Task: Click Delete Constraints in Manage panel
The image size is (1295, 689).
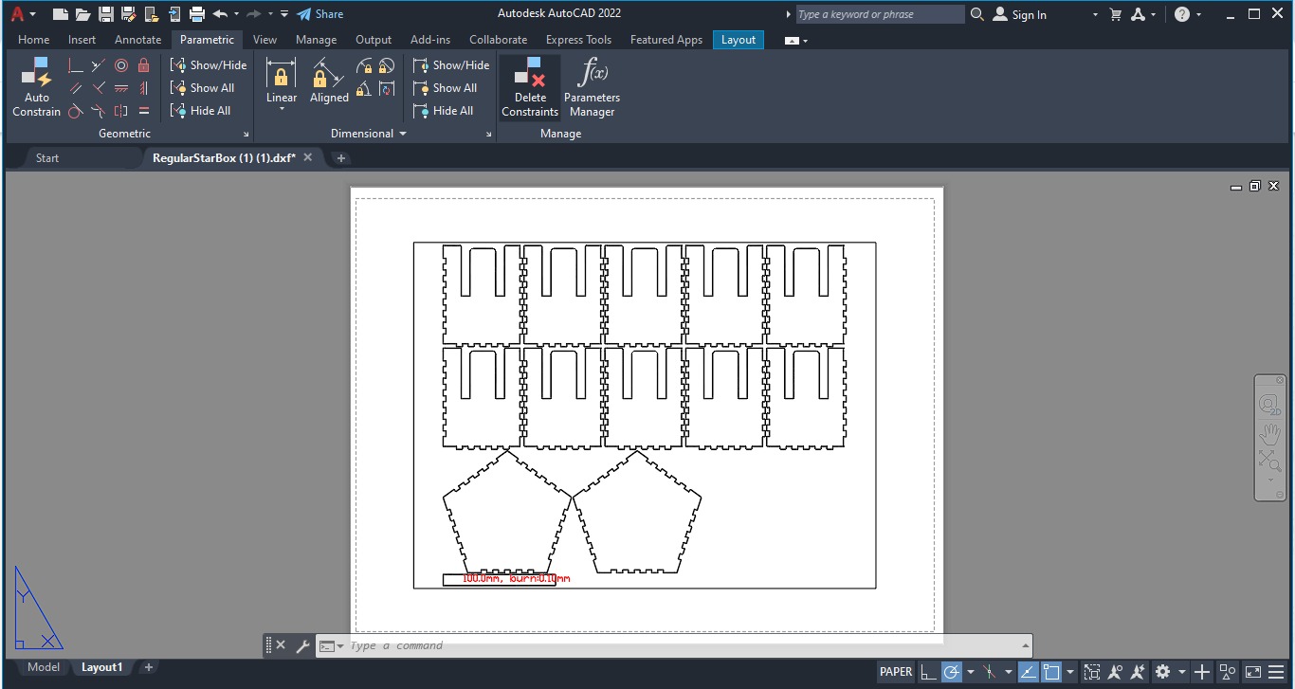Action: pyautogui.click(x=530, y=86)
